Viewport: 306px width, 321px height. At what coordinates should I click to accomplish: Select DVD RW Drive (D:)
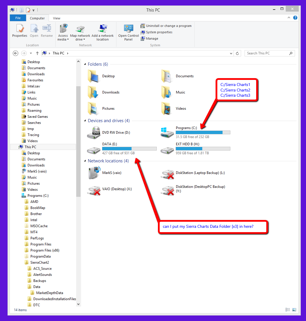tap(109, 133)
